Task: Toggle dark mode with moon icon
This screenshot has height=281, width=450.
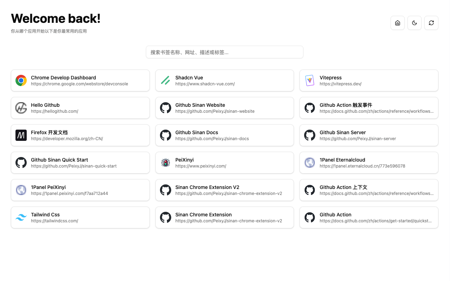Action: (414, 23)
